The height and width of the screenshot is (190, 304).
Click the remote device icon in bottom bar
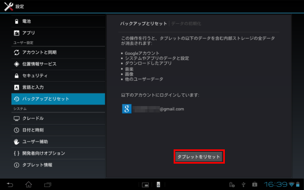(158, 185)
